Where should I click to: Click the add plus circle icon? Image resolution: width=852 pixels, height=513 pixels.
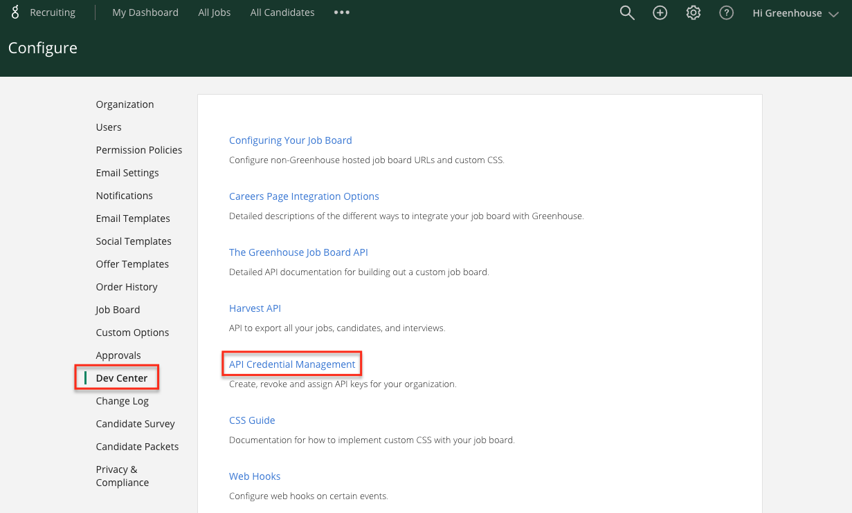660,13
